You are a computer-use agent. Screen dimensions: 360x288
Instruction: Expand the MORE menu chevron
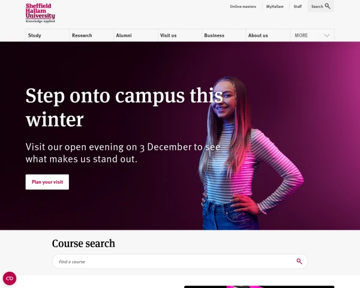pyautogui.click(x=327, y=35)
